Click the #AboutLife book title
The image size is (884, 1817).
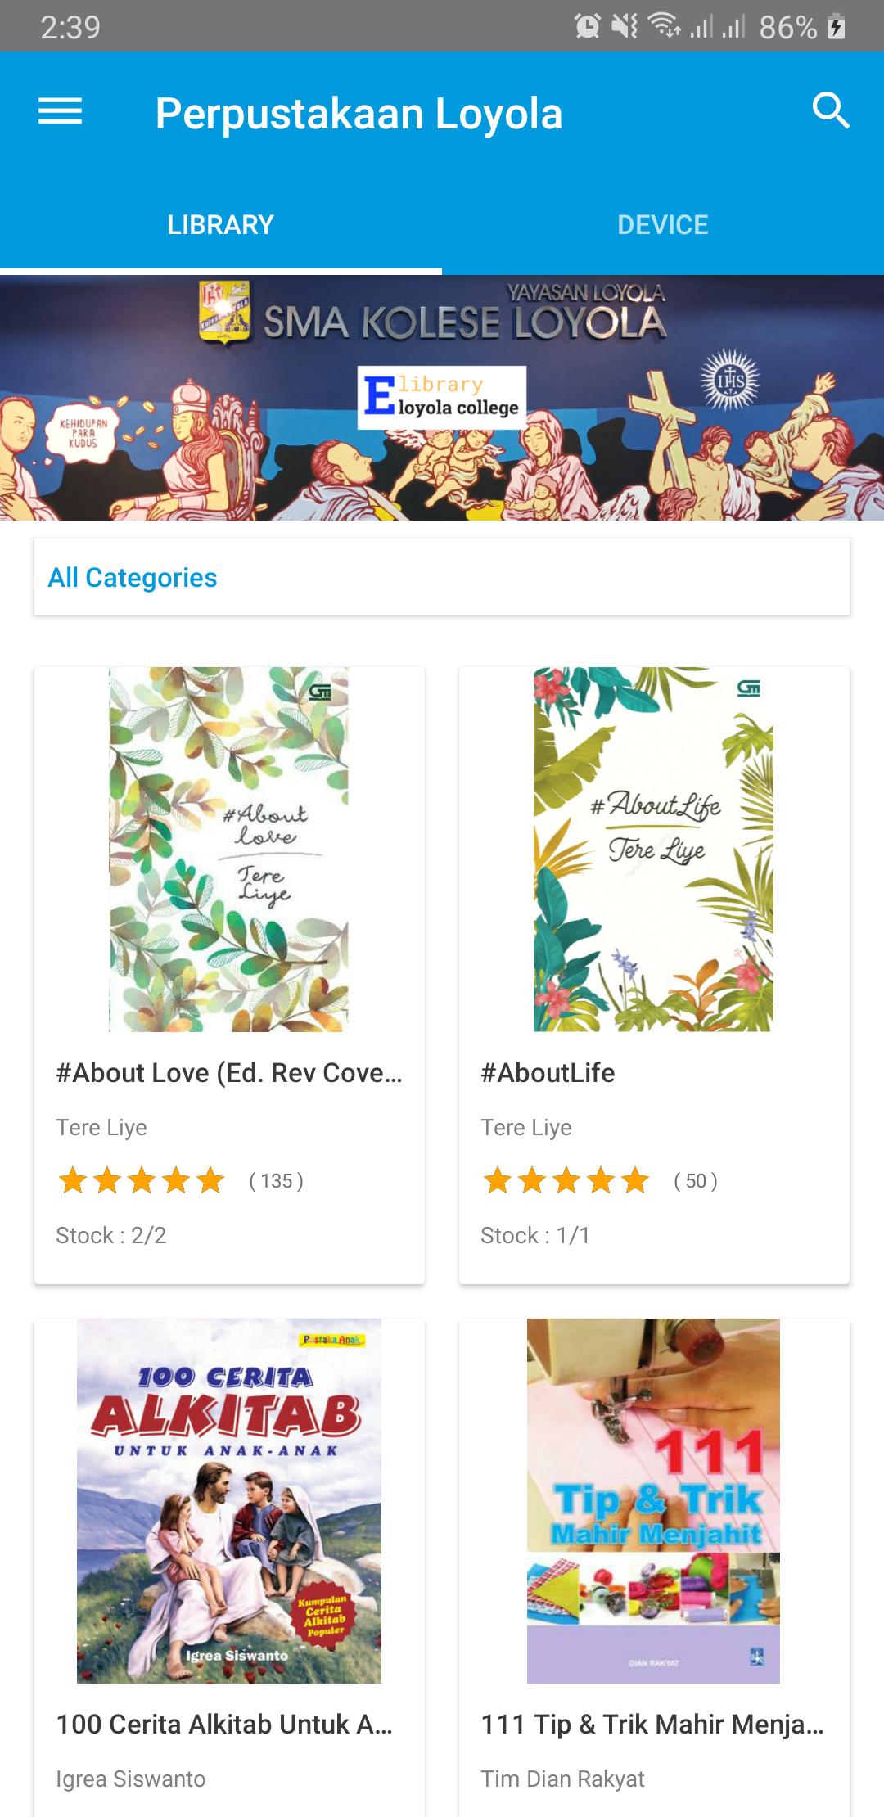[x=548, y=1072]
